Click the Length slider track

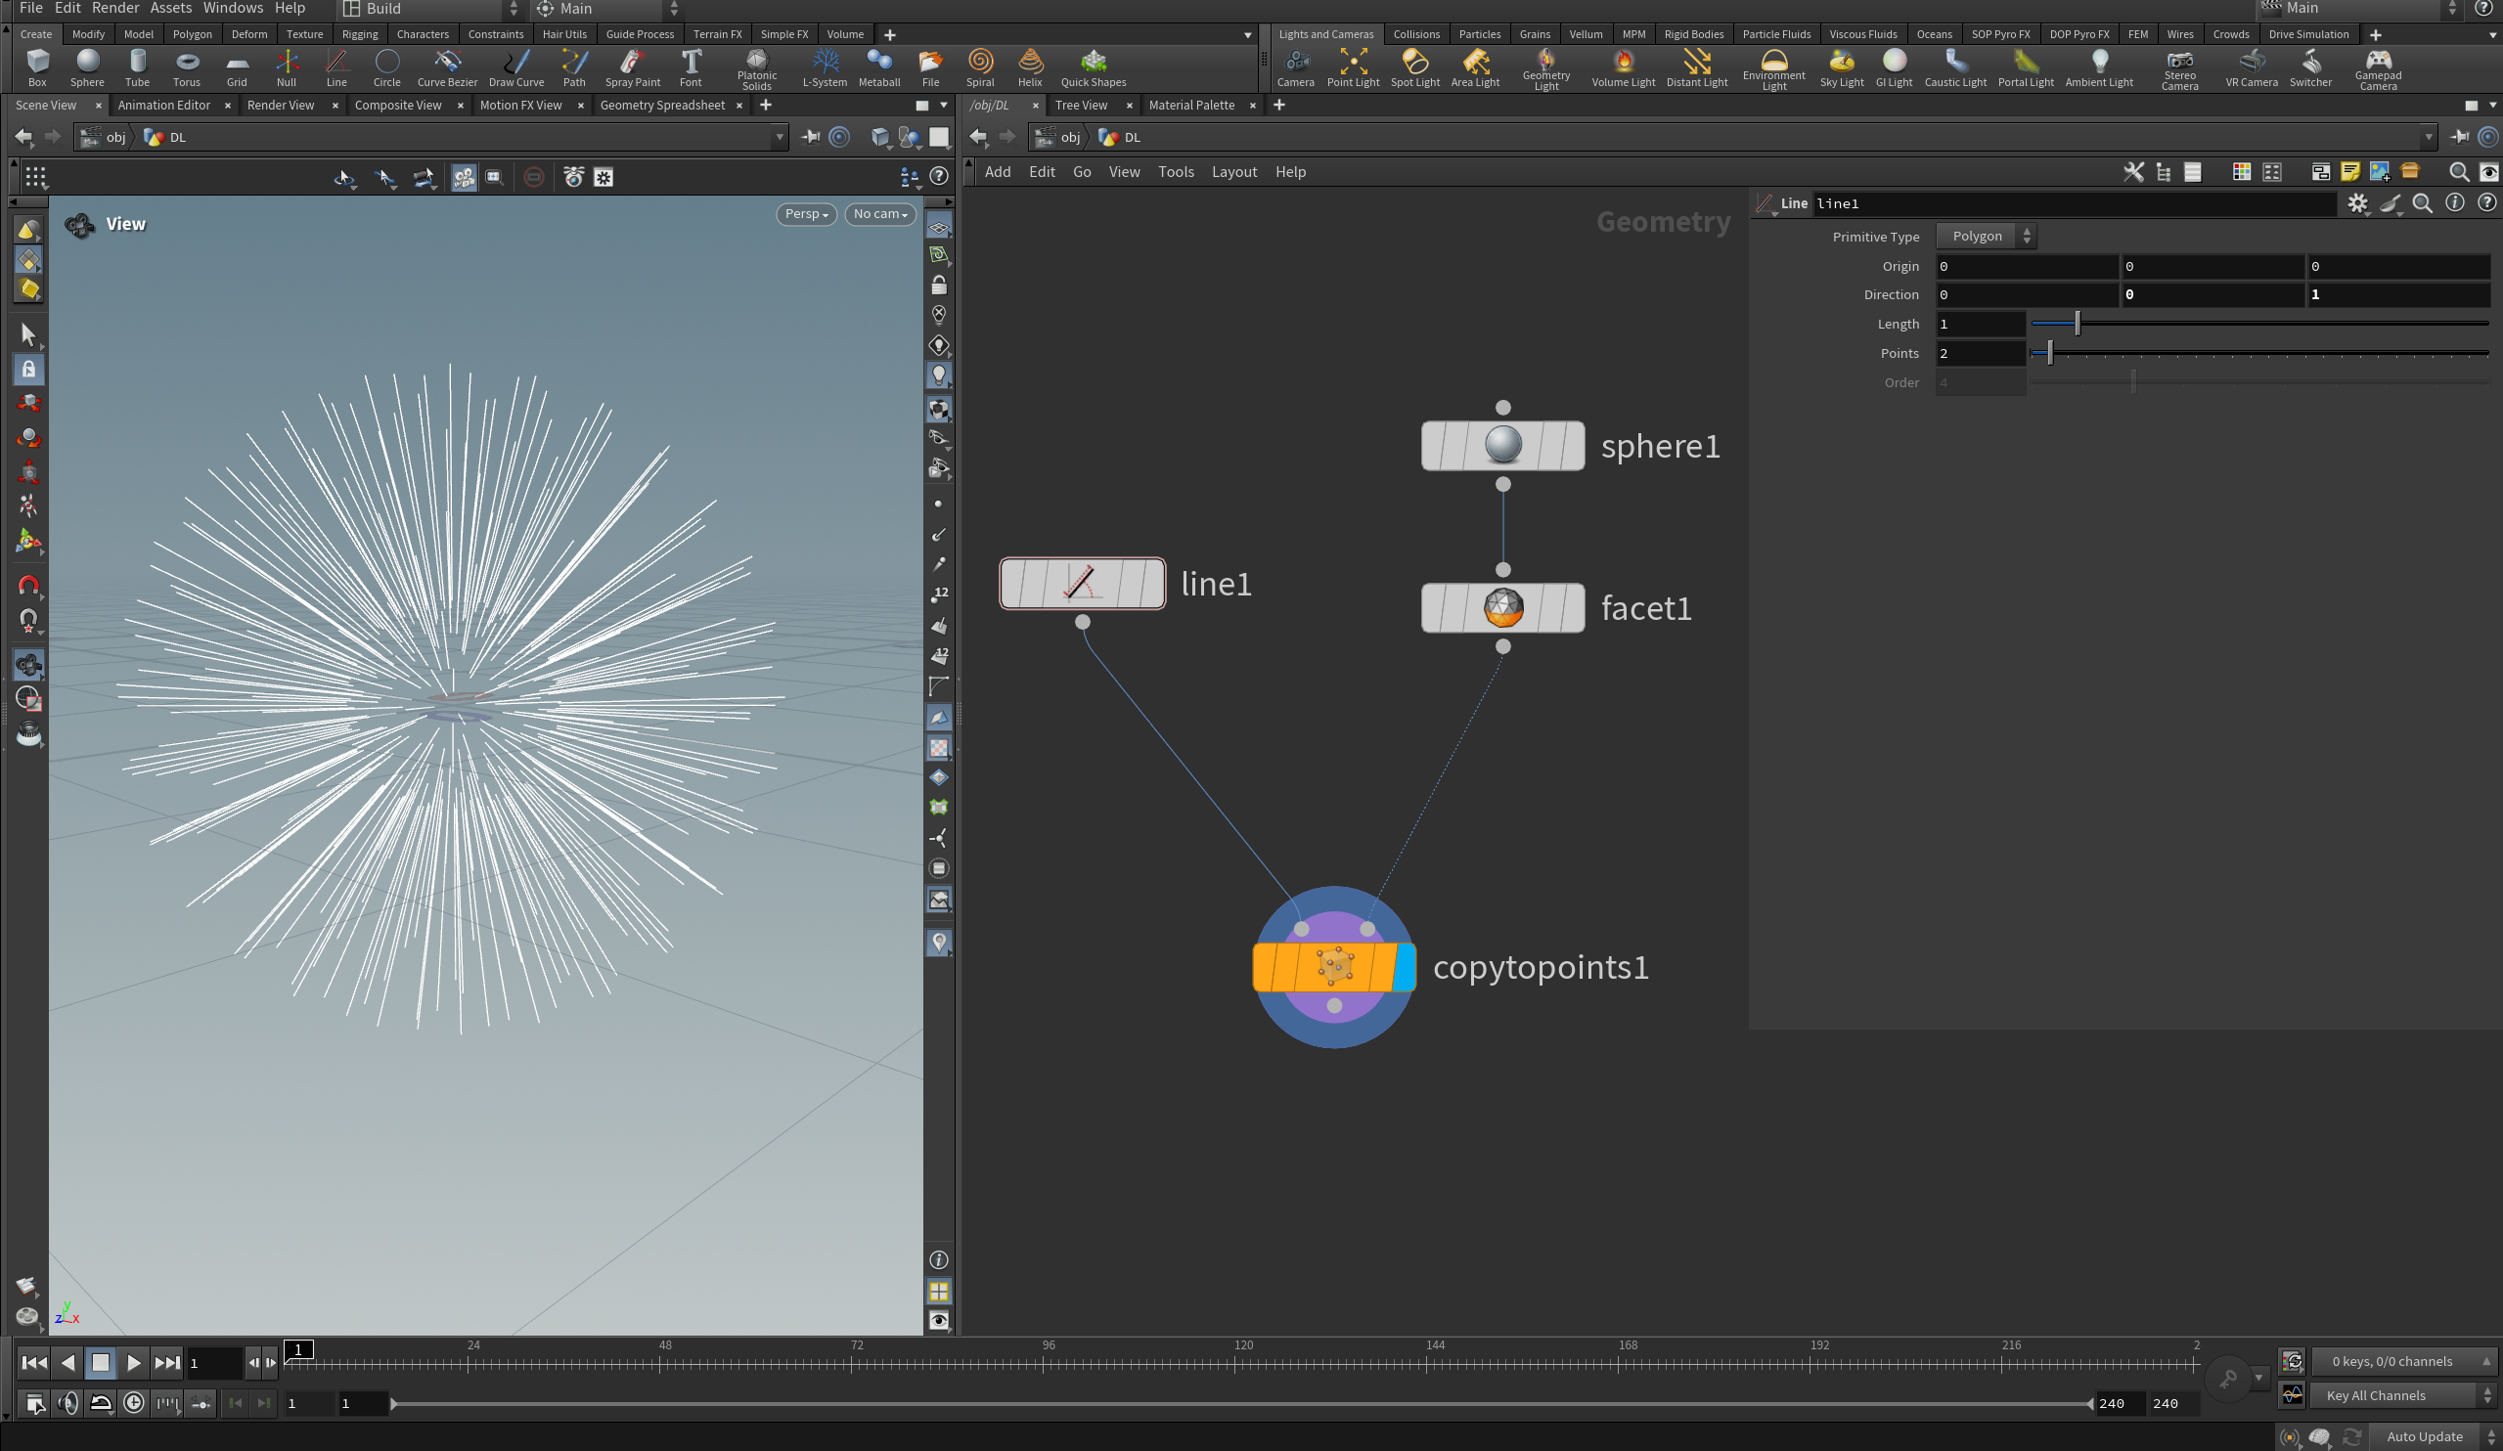(2257, 324)
